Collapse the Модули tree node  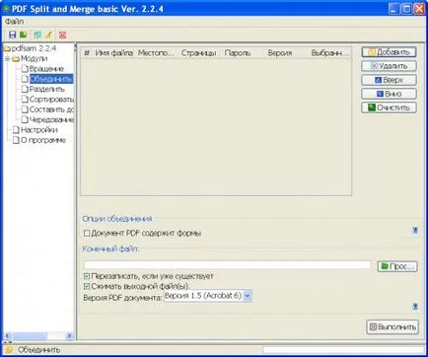click(7, 59)
